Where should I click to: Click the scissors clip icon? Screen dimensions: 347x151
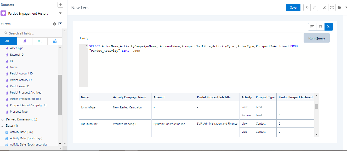(x=325, y=8)
